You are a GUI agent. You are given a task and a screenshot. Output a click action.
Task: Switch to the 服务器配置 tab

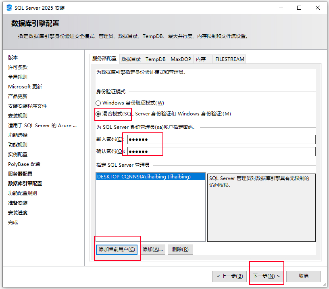pyautogui.click(x=104, y=59)
